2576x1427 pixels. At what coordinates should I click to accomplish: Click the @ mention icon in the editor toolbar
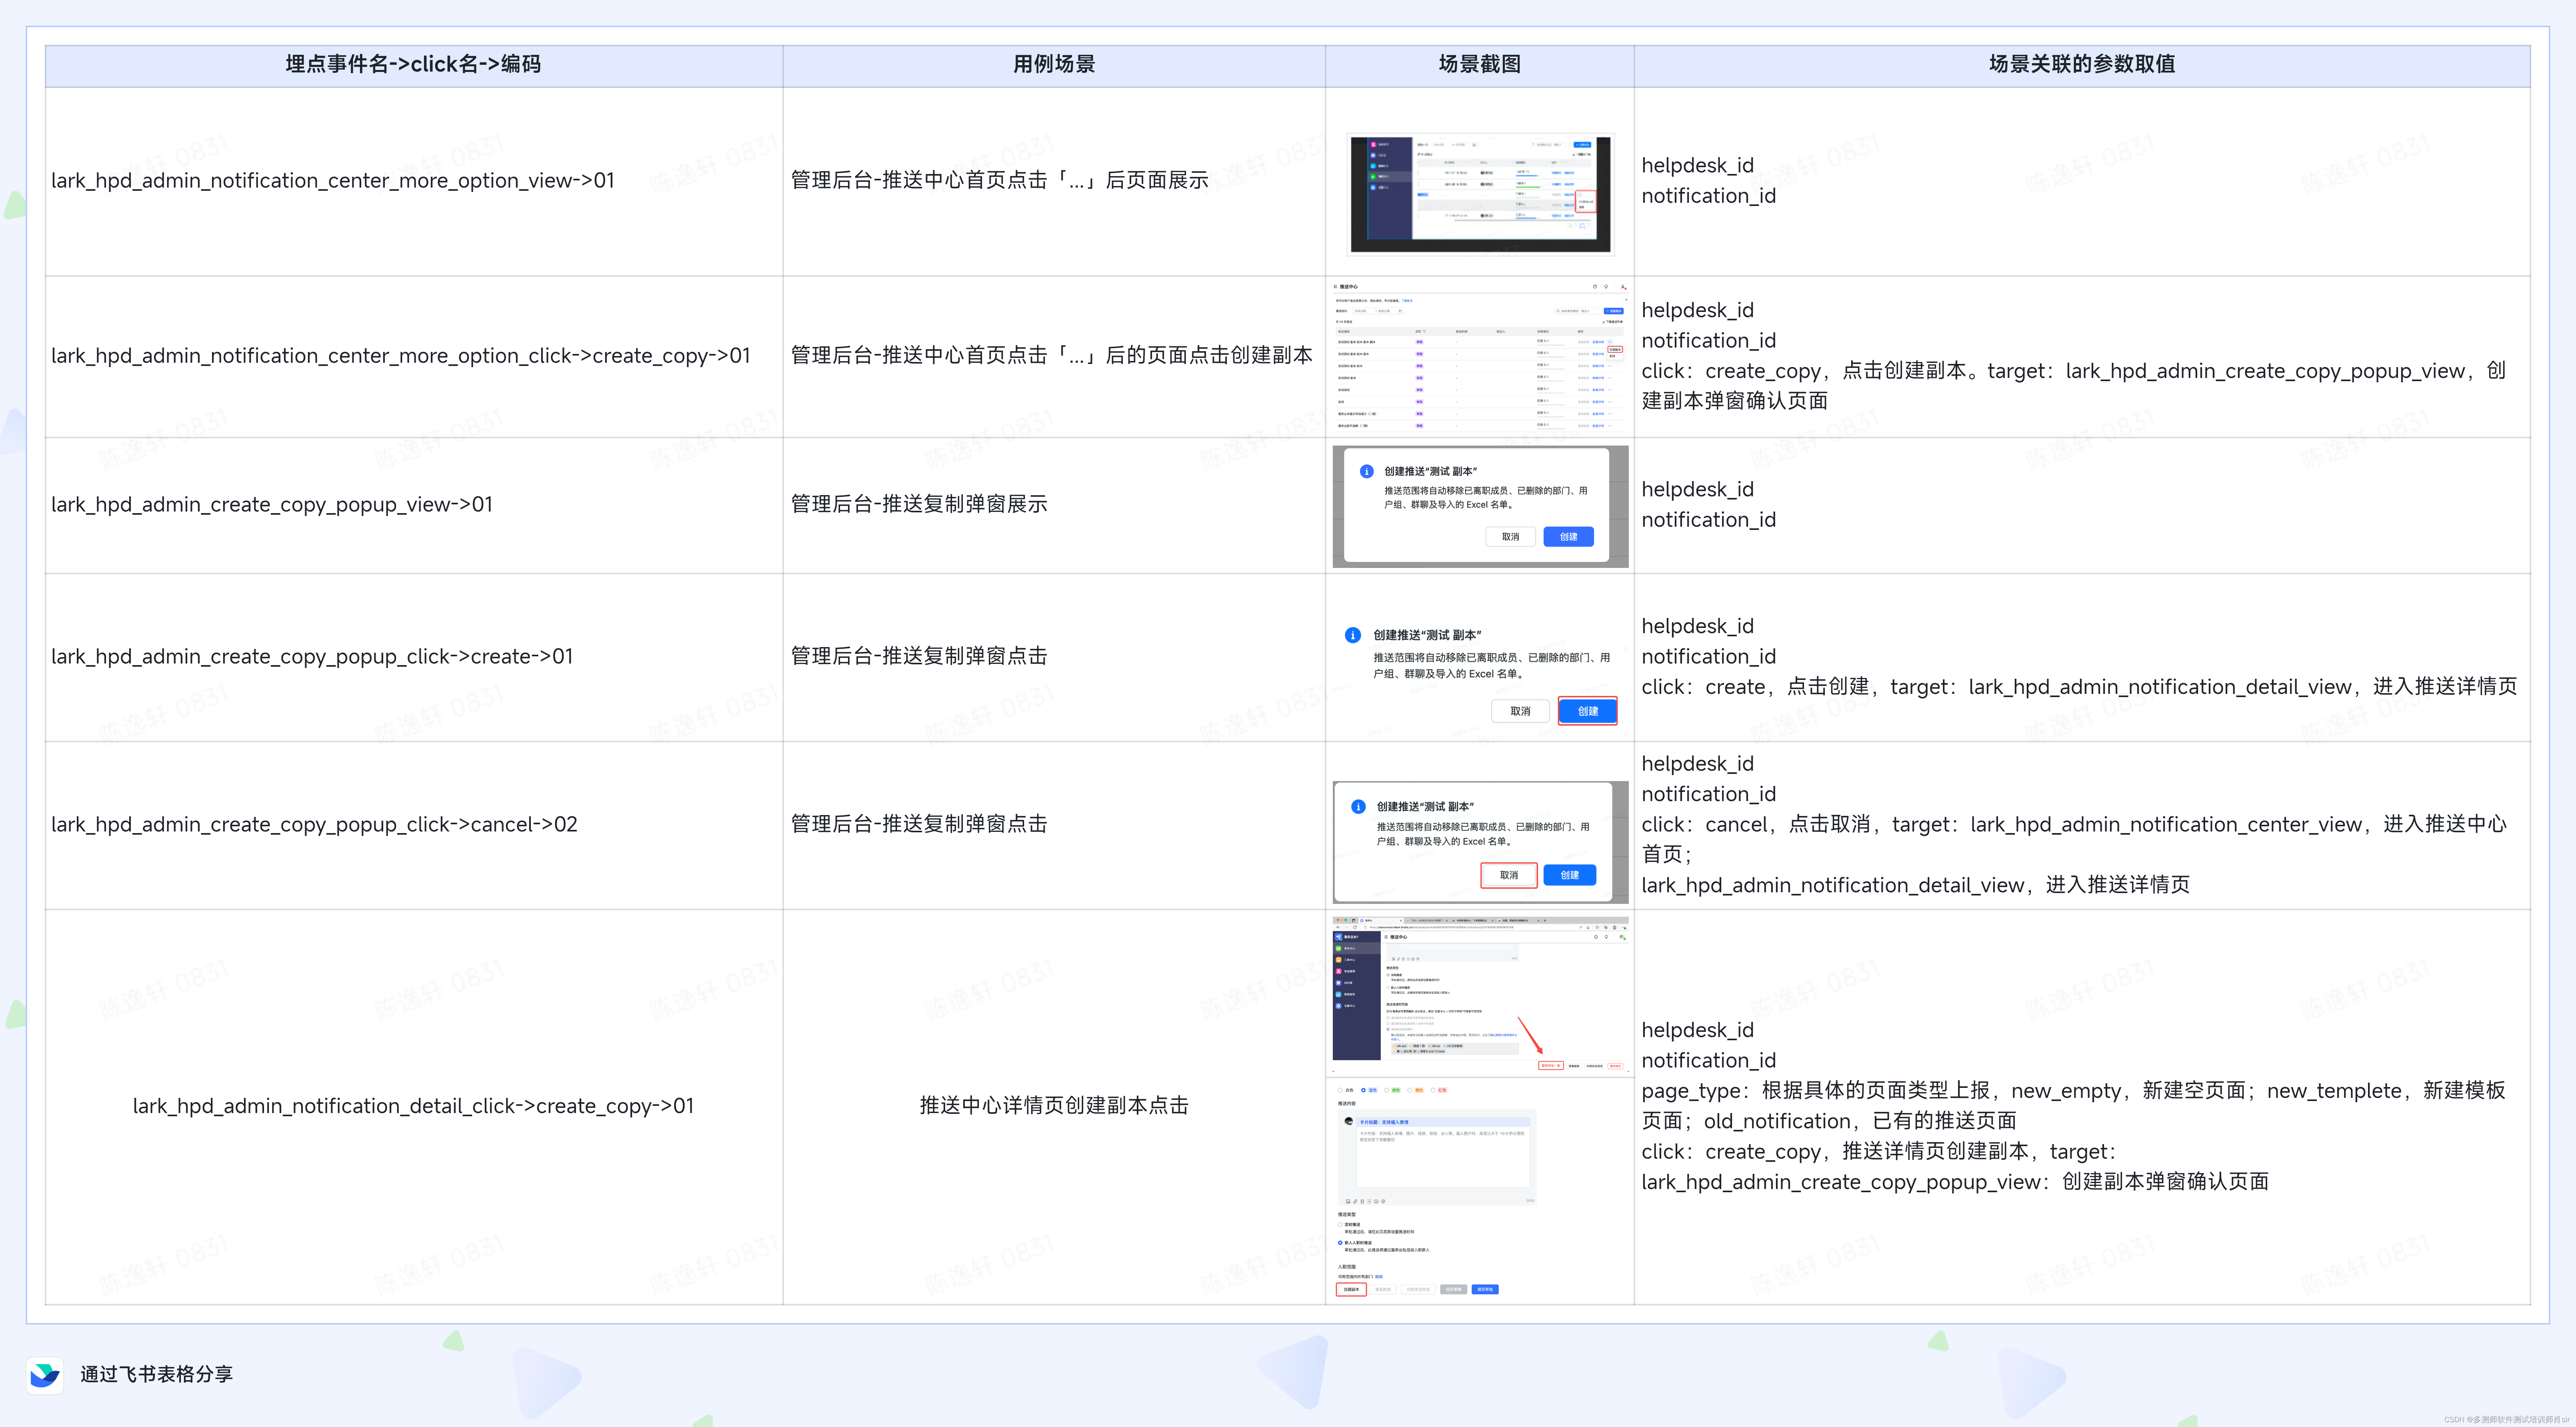click(1383, 1202)
